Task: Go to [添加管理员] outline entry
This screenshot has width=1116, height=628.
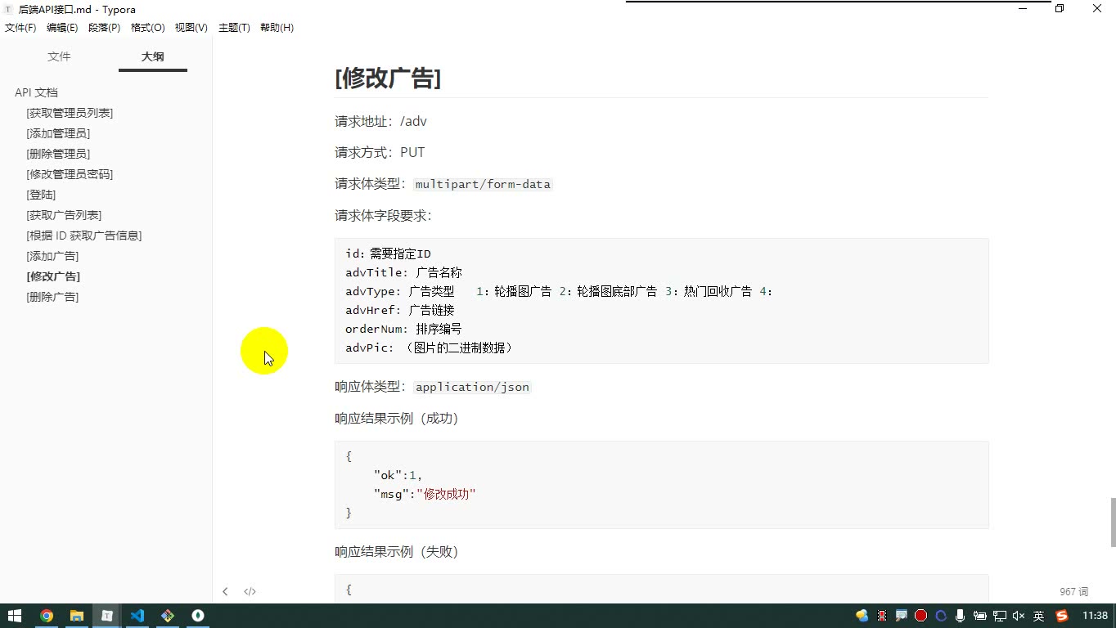Action: coord(58,133)
